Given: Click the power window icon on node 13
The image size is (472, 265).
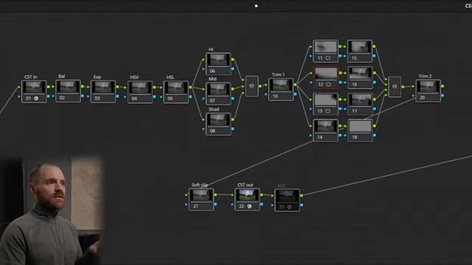Looking at the screenshot, I should tap(327, 111).
